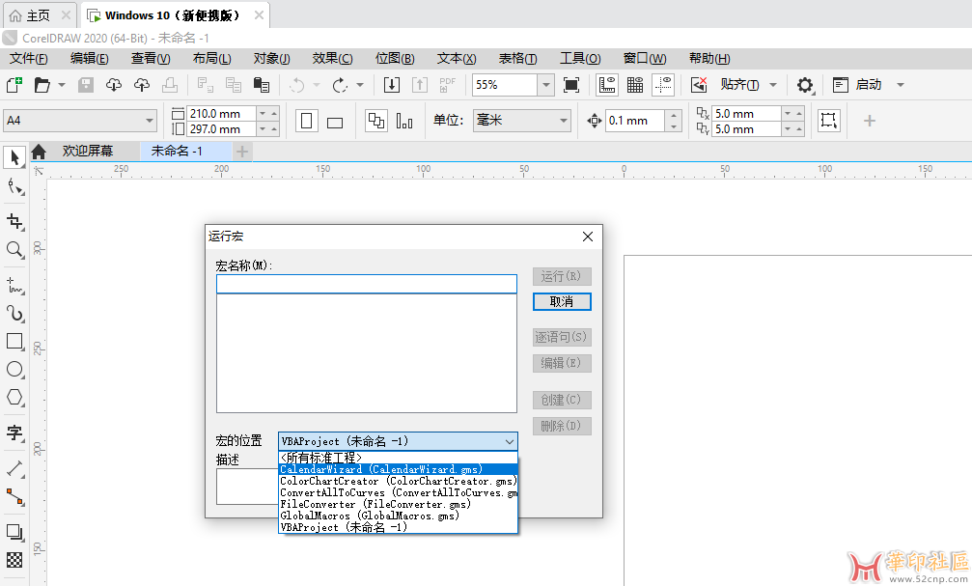This screenshot has width=972, height=586.
Task: Click the page width 210.0 mm field
Action: point(221,114)
